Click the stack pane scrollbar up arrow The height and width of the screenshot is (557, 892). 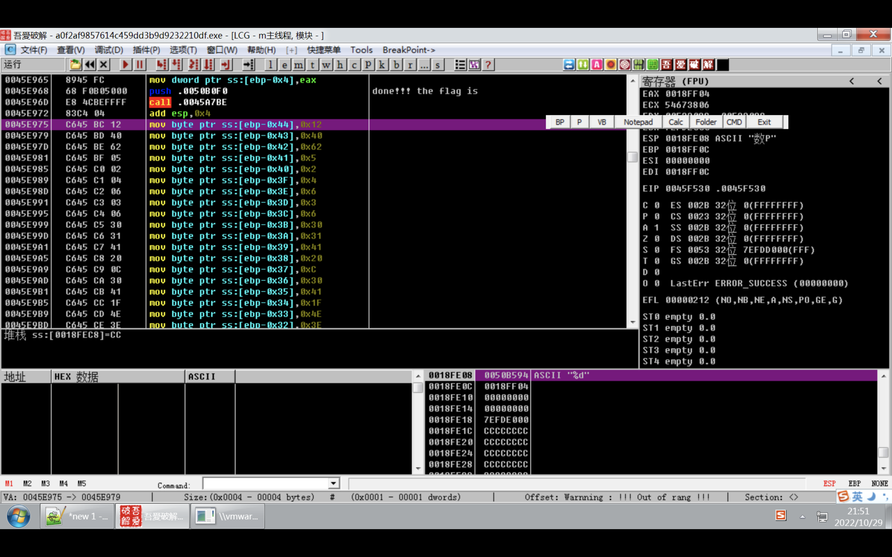(x=884, y=376)
